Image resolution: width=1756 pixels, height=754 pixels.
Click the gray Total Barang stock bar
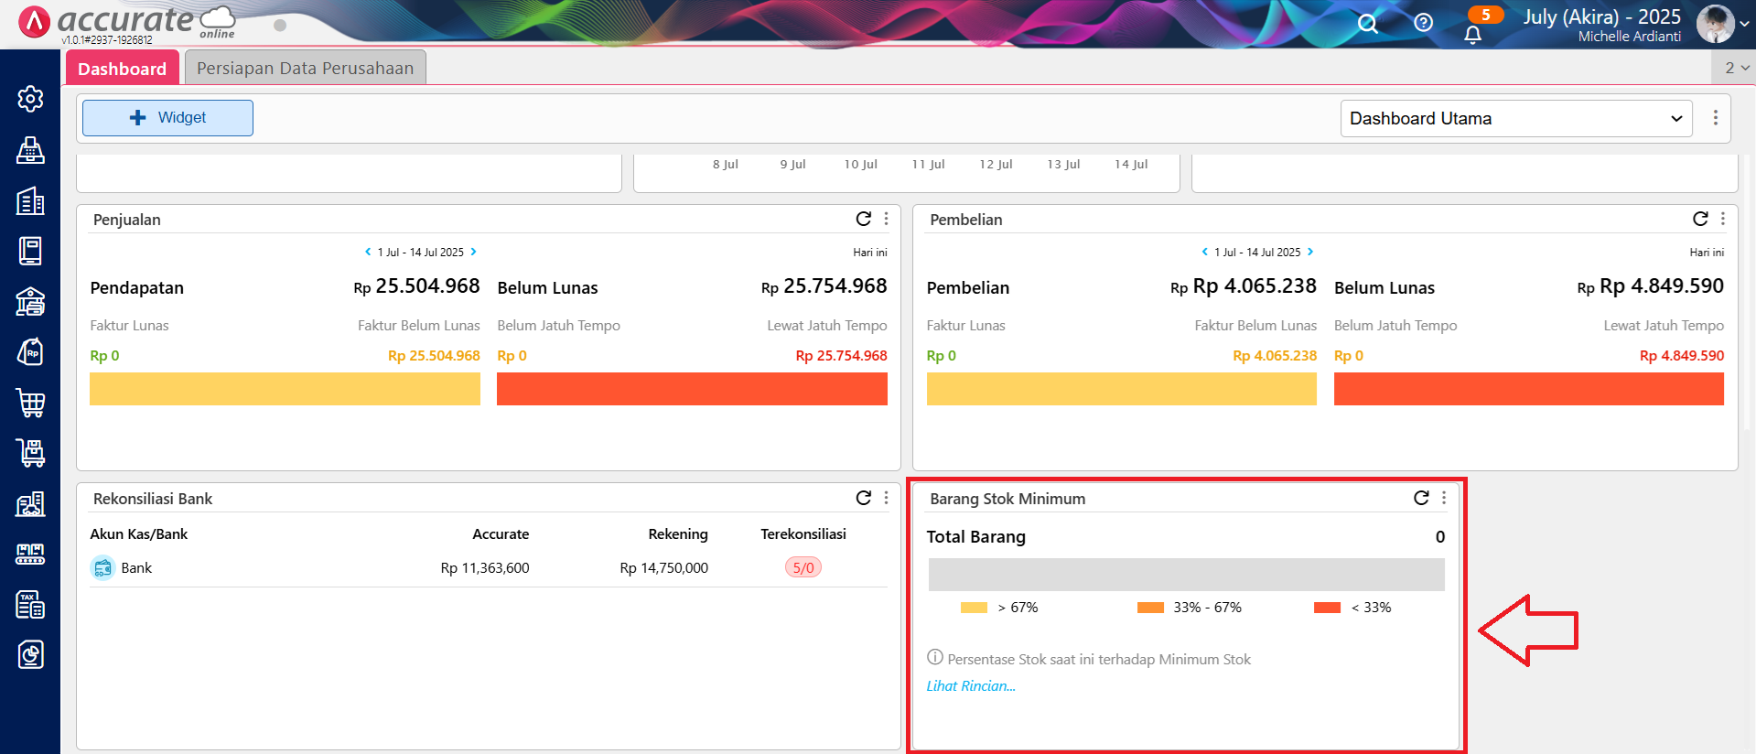click(1186, 575)
